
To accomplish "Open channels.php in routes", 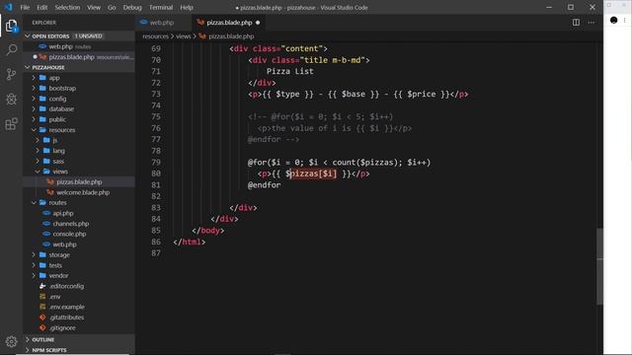I will [x=79, y=224].
